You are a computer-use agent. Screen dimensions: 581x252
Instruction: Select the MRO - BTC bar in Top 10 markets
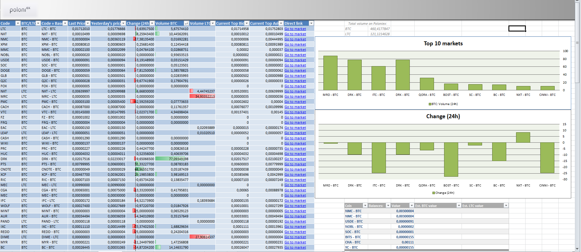pos(330,73)
